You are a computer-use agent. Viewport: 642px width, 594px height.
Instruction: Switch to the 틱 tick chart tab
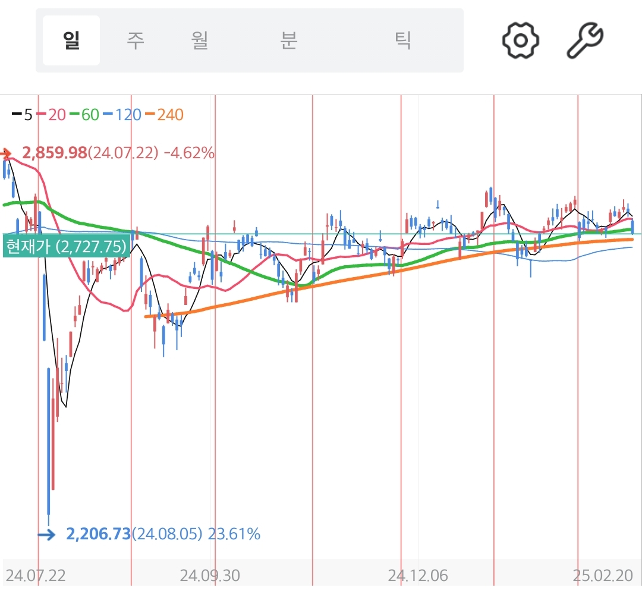tap(404, 40)
